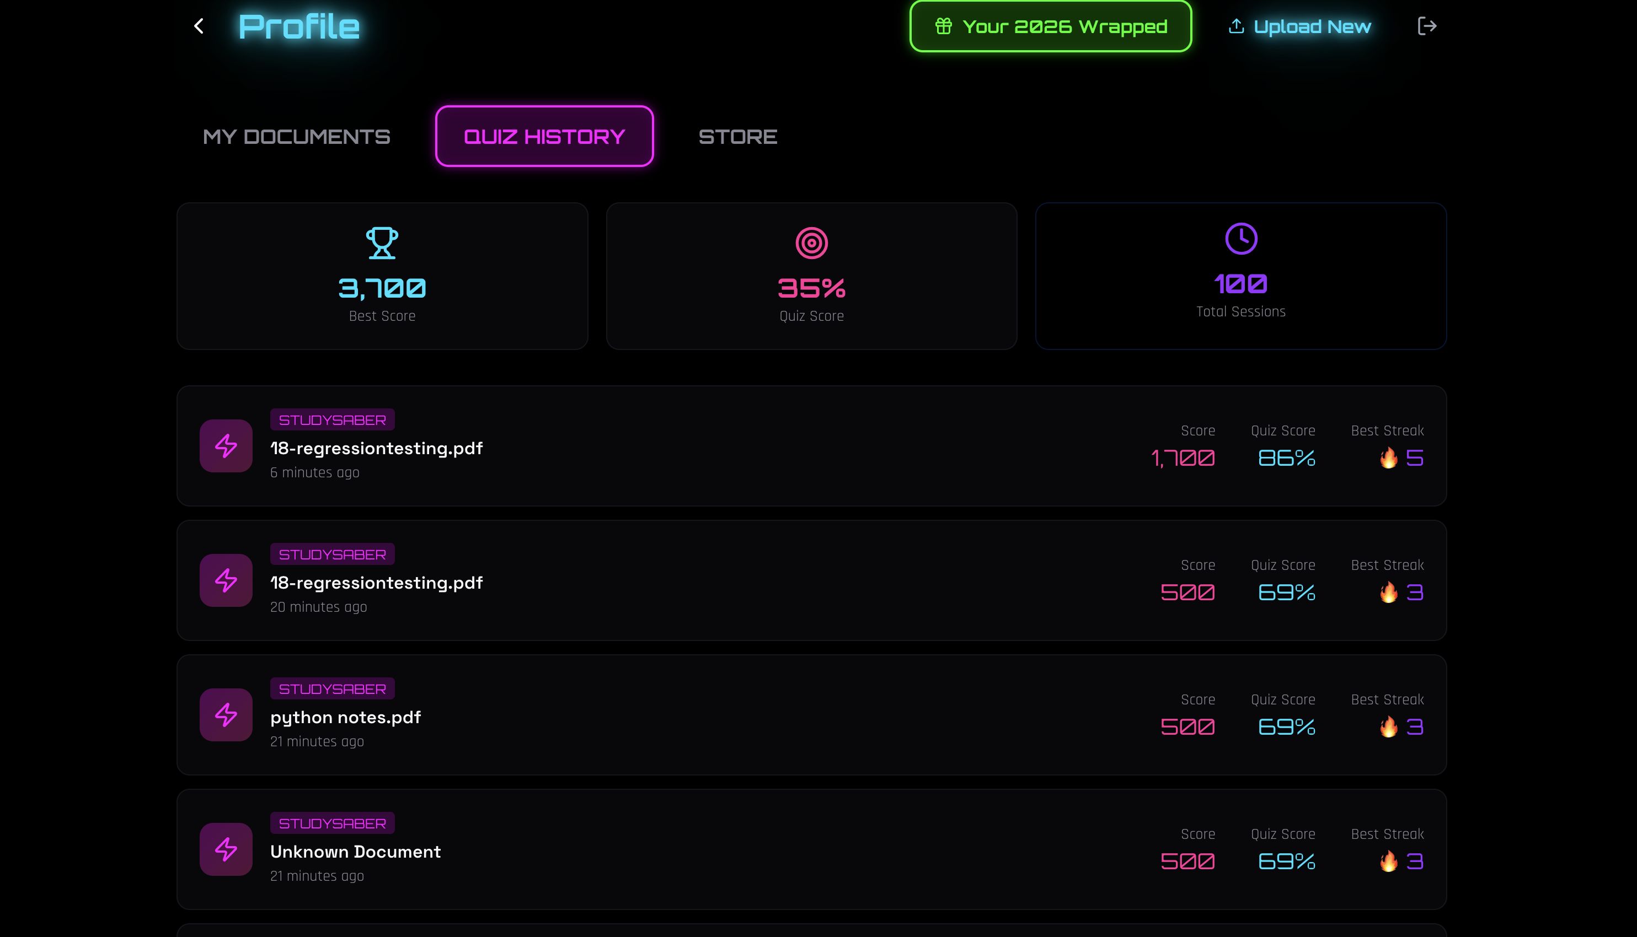Open the Total Sessions stat card

click(1240, 277)
